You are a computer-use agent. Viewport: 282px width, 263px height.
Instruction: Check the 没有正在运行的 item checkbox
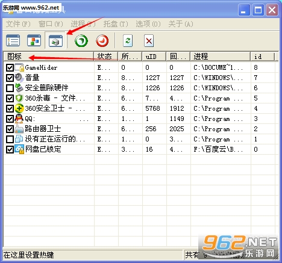pos(10,139)
